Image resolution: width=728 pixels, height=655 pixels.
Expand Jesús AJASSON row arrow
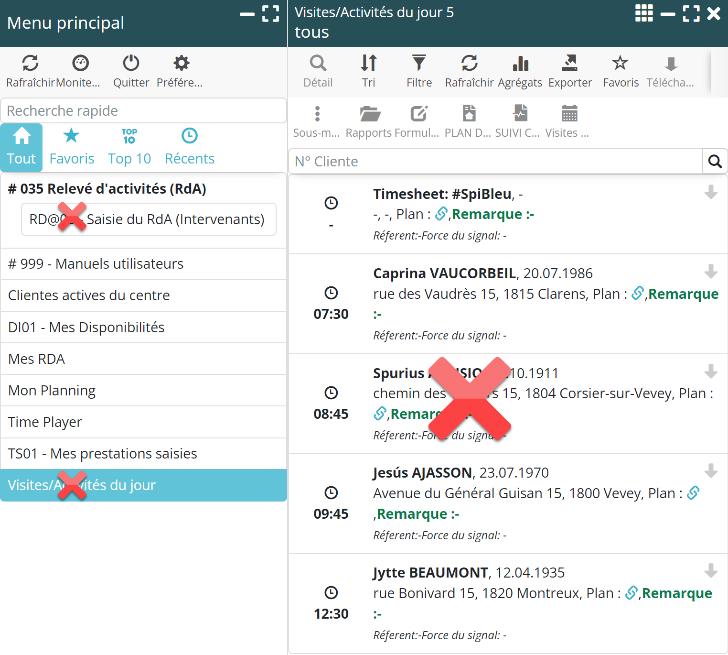click(711, 470)
